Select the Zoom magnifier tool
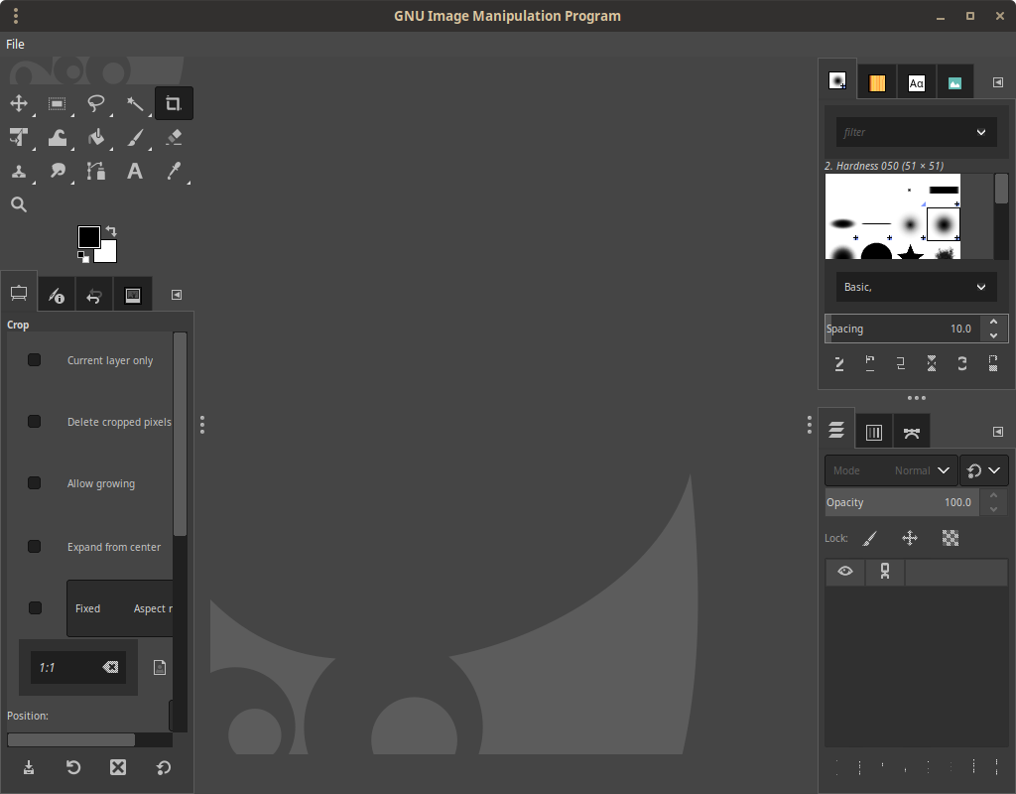Viewport: 1016px width, 794px height. 19,204
